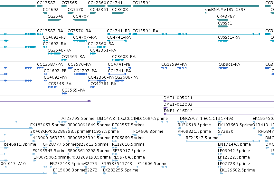This screenshot has width=274, height=175.
Task: Select the CG42360 gene bar
Action: 97,6
